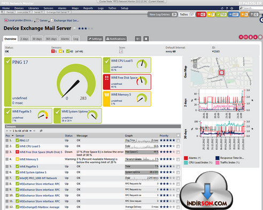Click the CPU Load Index legend color swatch

click(186, 162)
